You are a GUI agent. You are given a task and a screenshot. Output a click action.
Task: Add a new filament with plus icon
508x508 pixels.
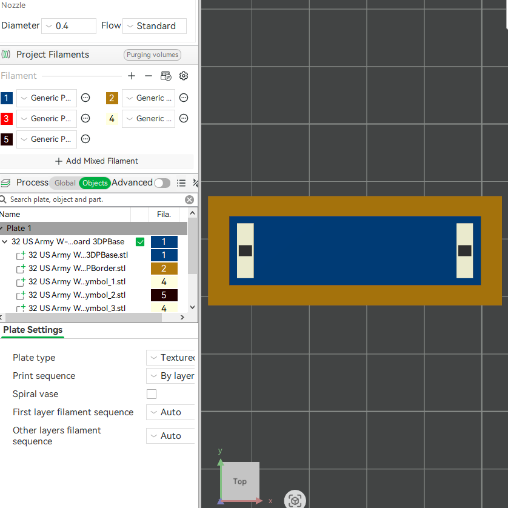(x=131, y=76)
